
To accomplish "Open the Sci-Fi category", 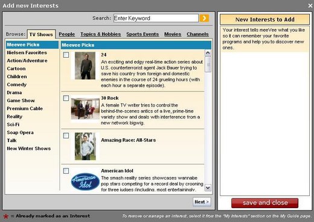I will pyautogui.click(x=13, y=125).
